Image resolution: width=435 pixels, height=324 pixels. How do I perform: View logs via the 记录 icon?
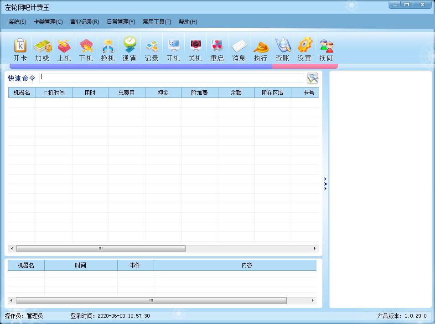click(x=151, y=48)
